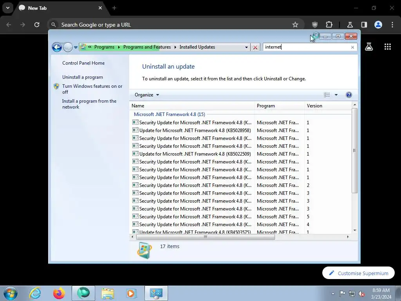Viewport: 401px width, 301px height.
Task: Open help with the question mark icon
Action: (349, 95)
